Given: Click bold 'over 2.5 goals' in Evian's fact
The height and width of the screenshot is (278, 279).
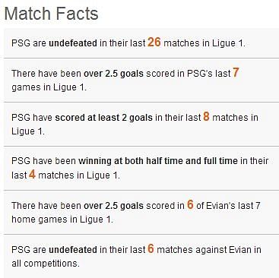Looking at the screenshot, I should tap(113, 206).
